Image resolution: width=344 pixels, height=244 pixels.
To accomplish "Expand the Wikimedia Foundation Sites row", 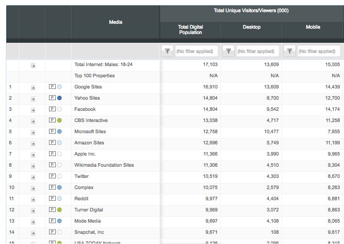I will [x=33, y=166].
